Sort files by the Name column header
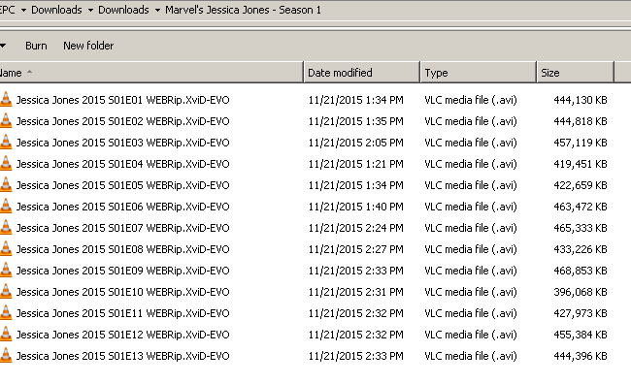This screenshot has height=384, width=631. point(151,73)
